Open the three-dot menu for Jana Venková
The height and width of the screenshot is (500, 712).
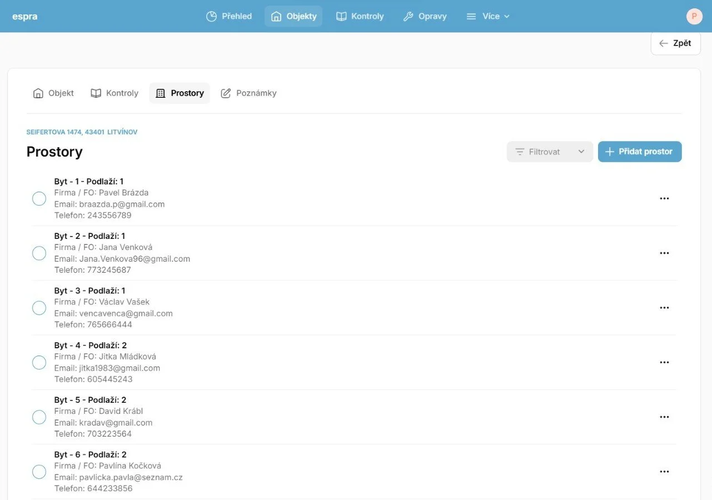(664, 253)
